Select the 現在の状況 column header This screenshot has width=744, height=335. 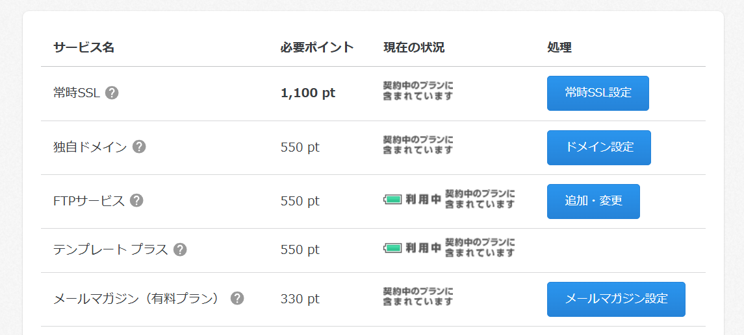414,47
